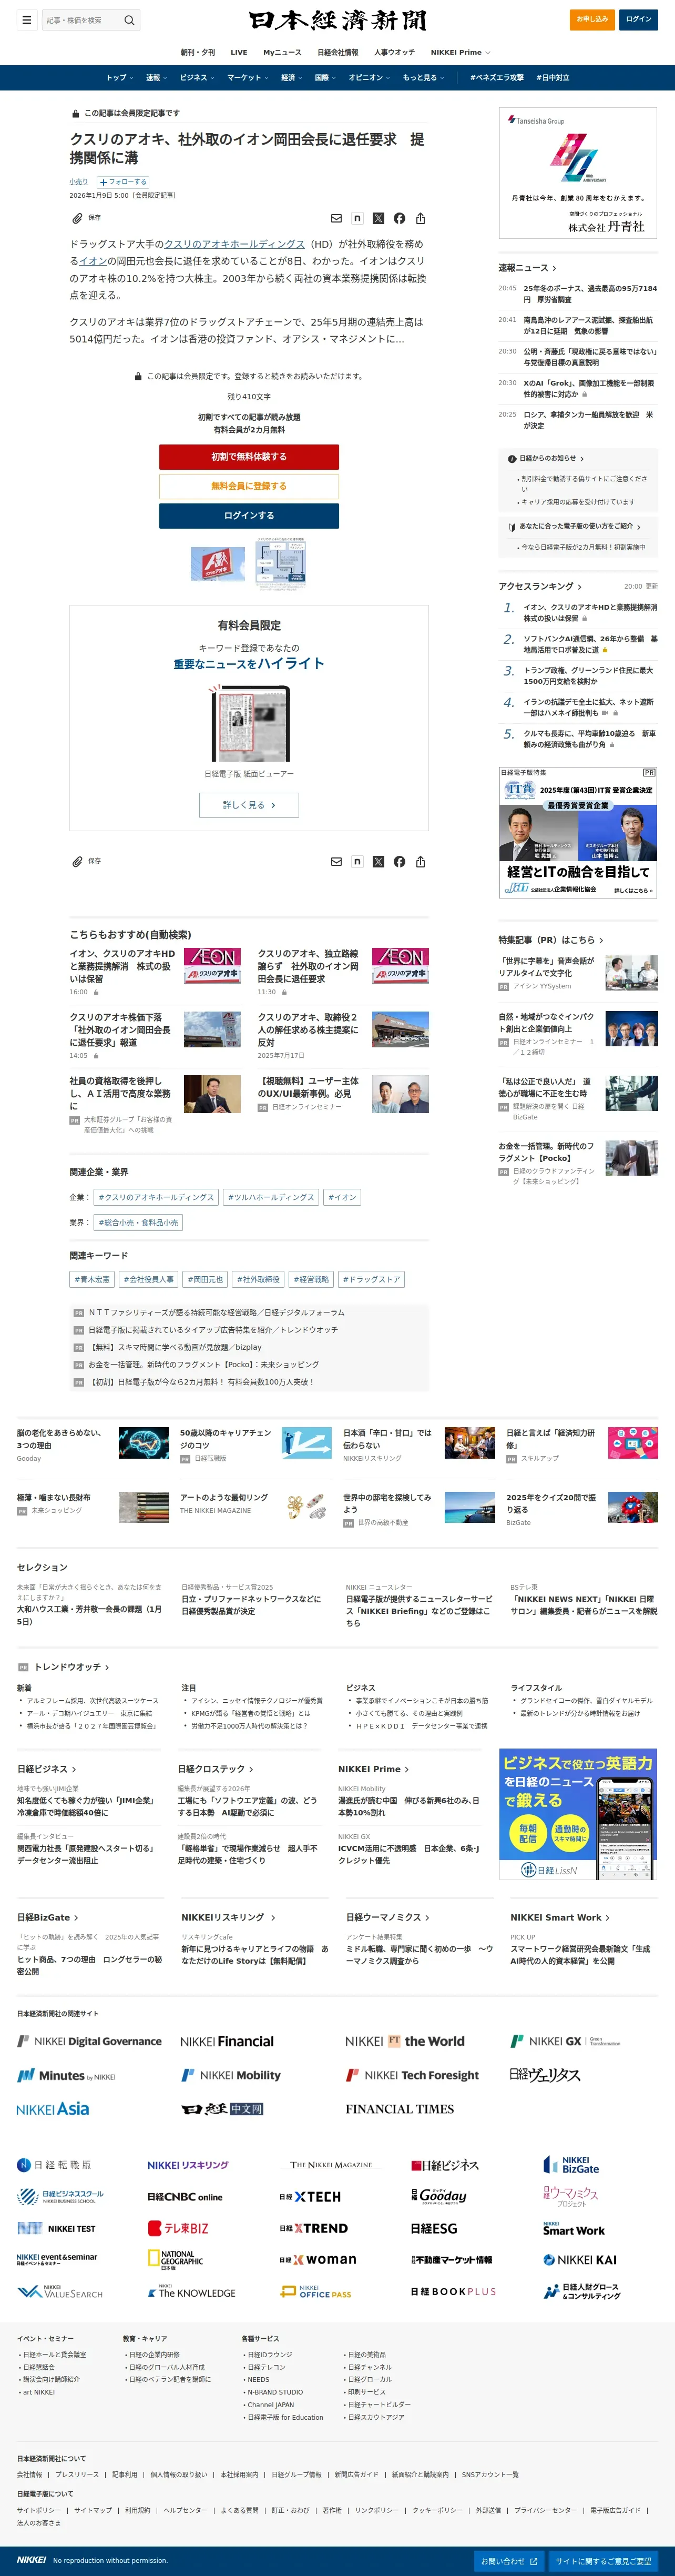Open the テレ東BIZ logo link
The height and width of the screenshot is (2576, 675).
178,2228
